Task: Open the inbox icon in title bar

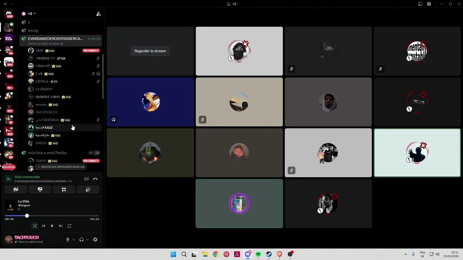Action: [420, 4]
